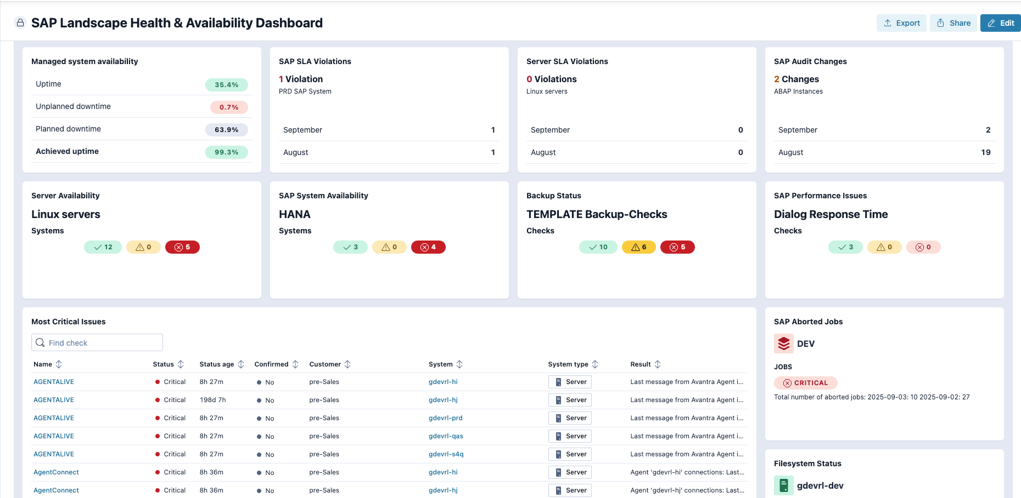
Task: Click the CRITICAL jobs status badge
Action: 805,383
